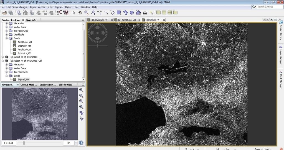This screenshot has height=150, width=284.
Task: Zoom out using Navigation panel magnifier
Action: point(81,96)
